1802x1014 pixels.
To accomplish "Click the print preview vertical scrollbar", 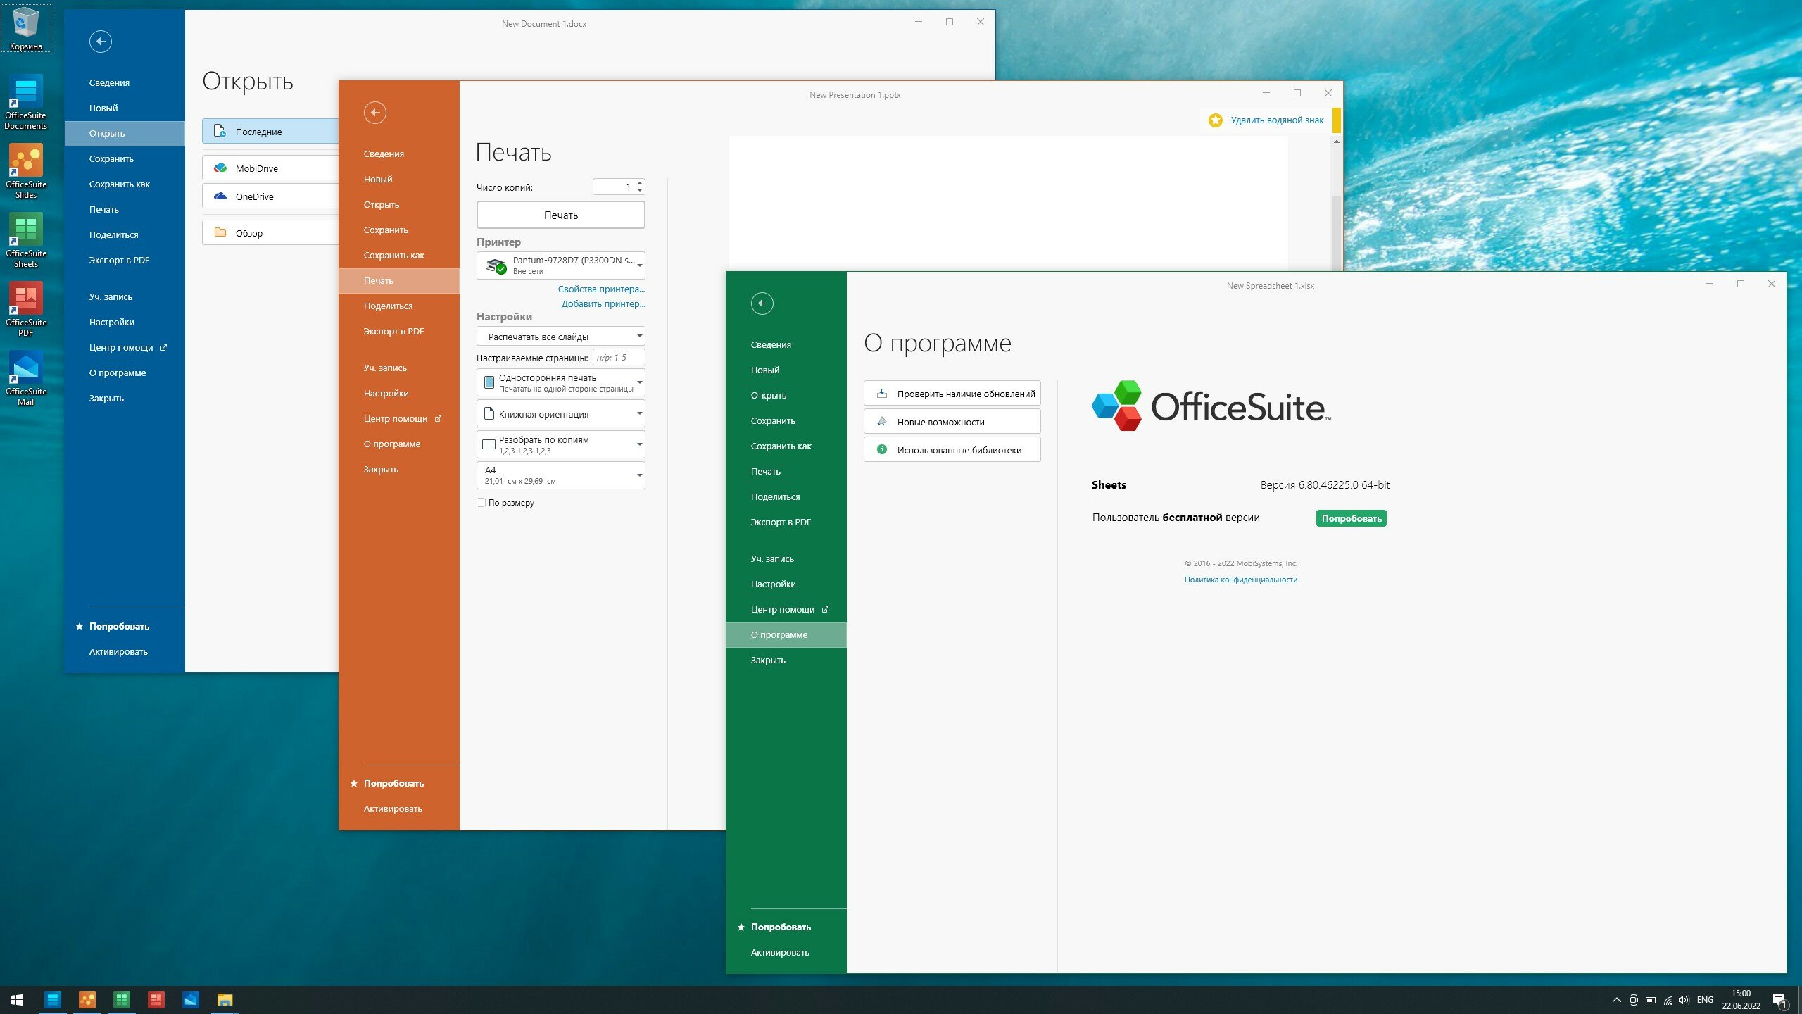I will 1336,232.
